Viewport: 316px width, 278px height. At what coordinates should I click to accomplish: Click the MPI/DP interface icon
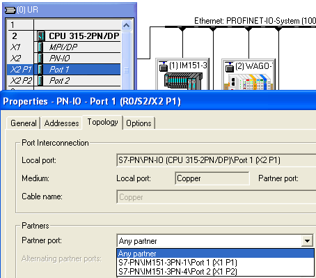click(40, 47)
